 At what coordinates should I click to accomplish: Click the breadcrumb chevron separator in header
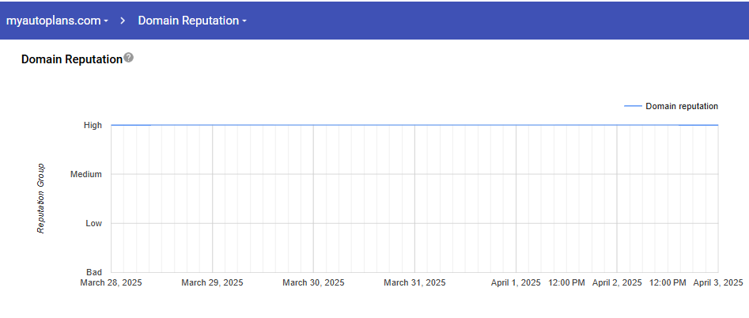(x=123, y=21)
